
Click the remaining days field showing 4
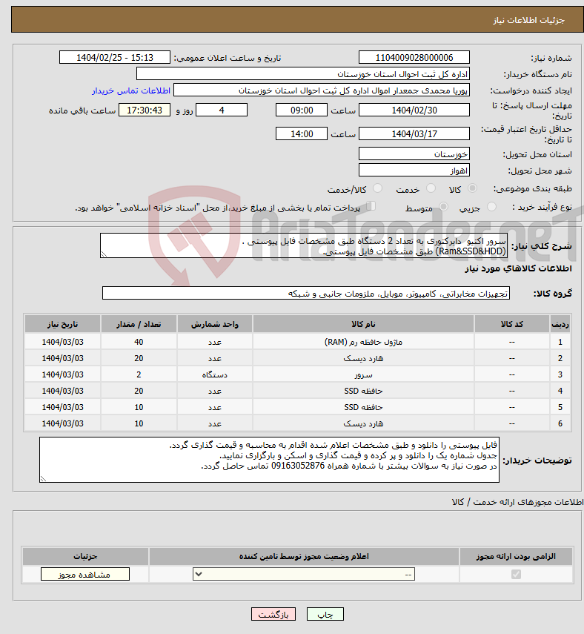tap(222, 110)
